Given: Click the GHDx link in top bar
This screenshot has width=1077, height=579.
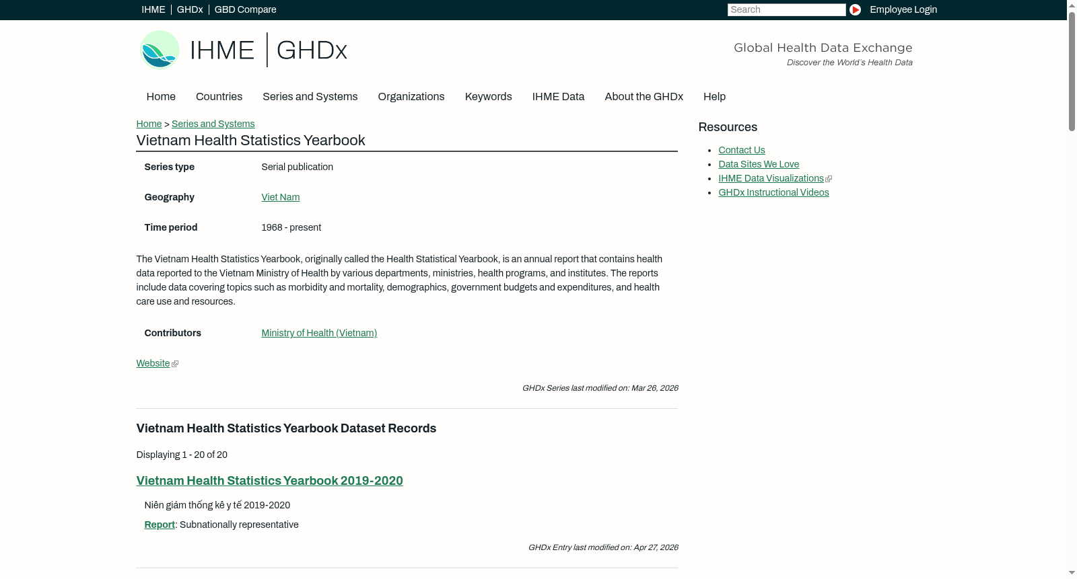Looking at the screenshot, I should pos(190,9).
